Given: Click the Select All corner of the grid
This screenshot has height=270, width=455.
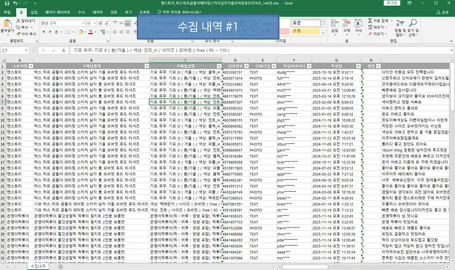Looking at the screenshot, I should (3, 60).
